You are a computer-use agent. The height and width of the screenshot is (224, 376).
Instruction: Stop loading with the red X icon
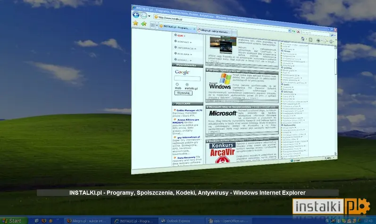coord(298,32)
